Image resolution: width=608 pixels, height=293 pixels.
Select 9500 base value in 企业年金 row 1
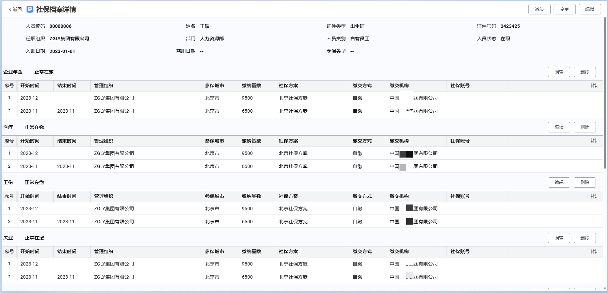[247, 98]
